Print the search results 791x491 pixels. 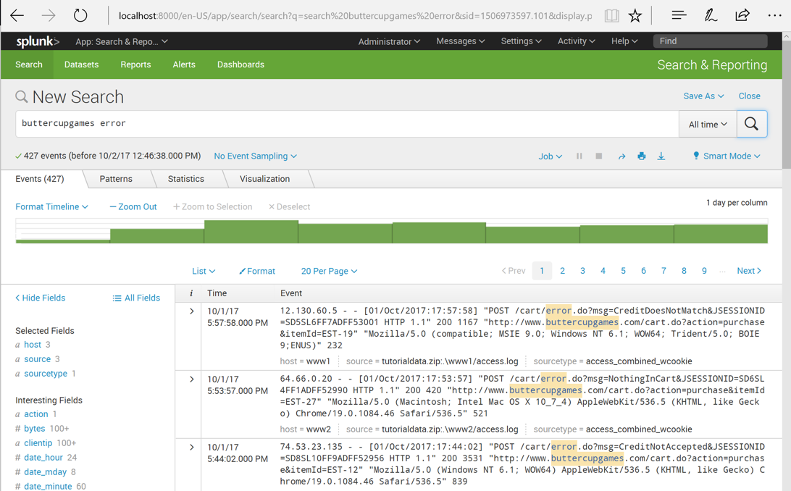641,156
